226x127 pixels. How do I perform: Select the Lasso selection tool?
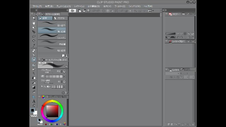pos(34,36)
